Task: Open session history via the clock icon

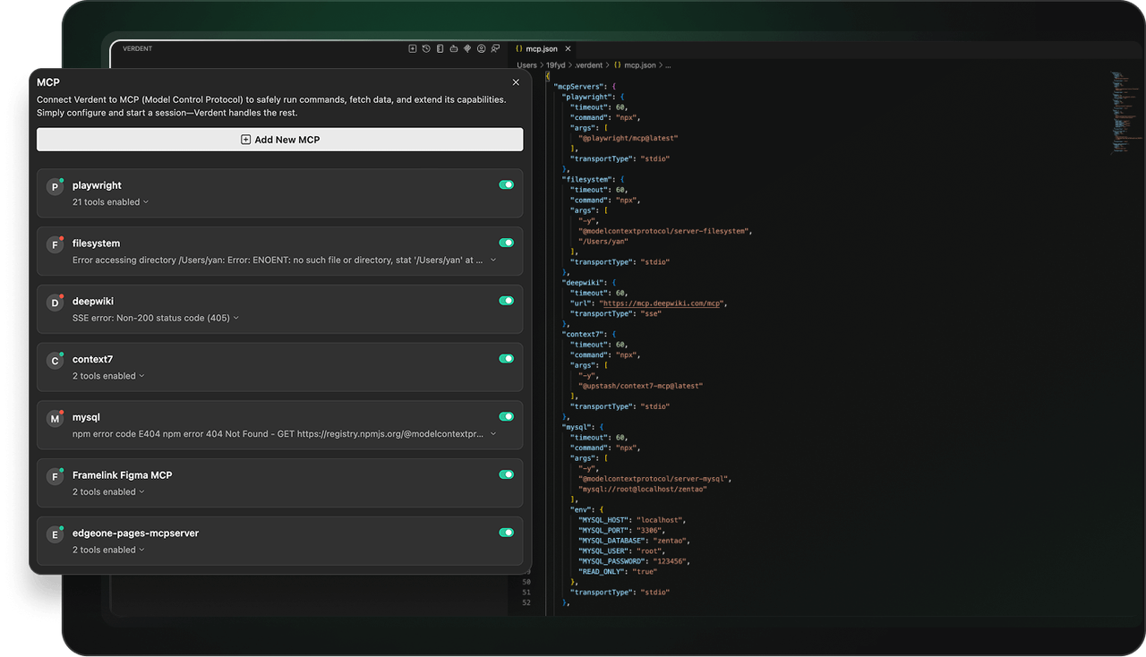Action: [426, 48]
